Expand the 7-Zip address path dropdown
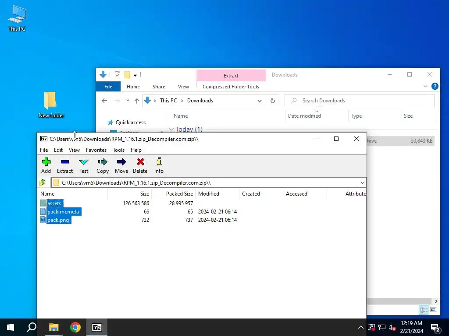The width and height of the screenshot is (449, 336). pyautogui.click(x=362, y=182)
